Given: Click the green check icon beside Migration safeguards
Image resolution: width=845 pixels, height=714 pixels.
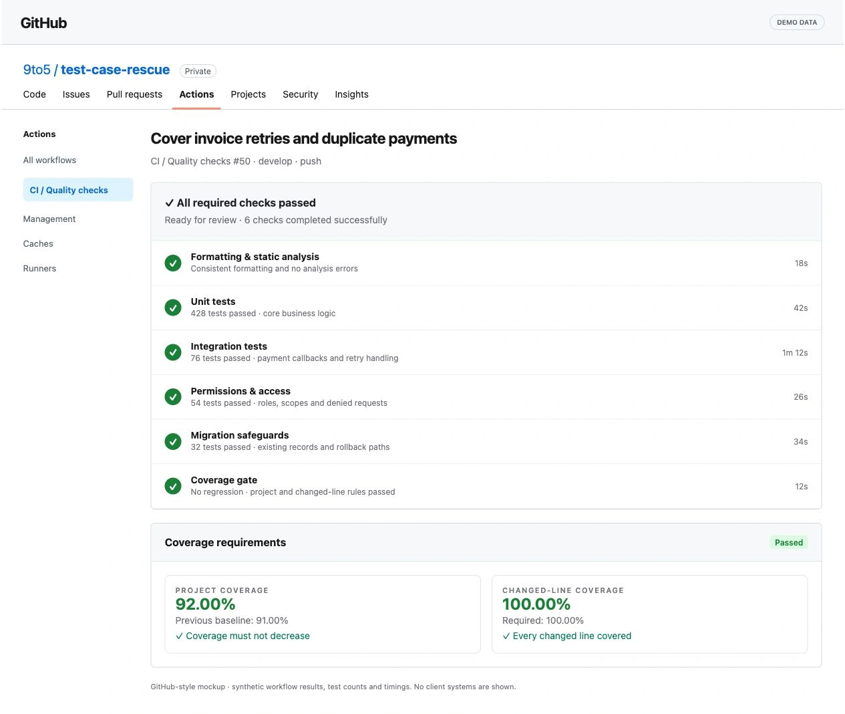Looking at the screenshot, I should [x=173, y=441].
